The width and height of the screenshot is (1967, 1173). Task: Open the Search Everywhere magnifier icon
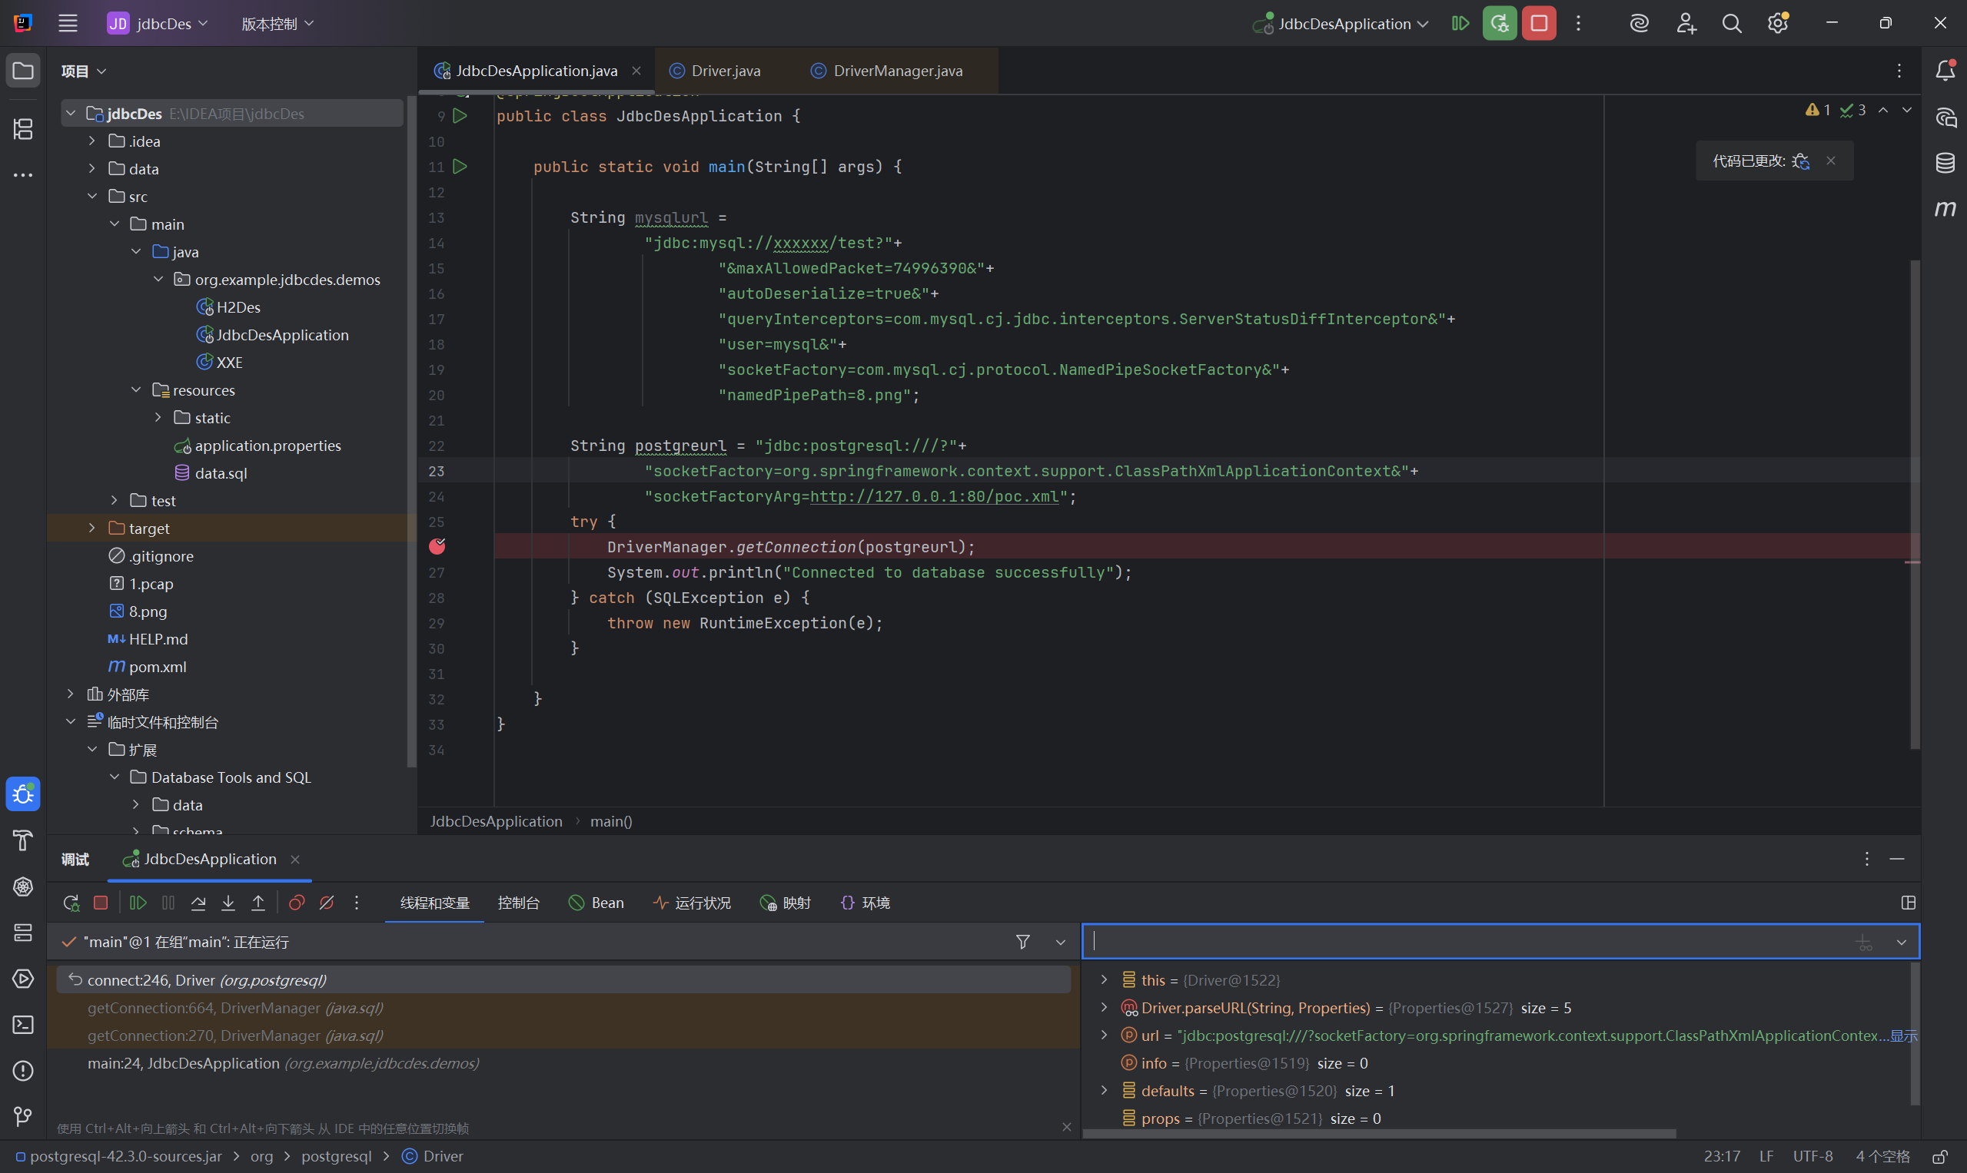(1731, 24)
